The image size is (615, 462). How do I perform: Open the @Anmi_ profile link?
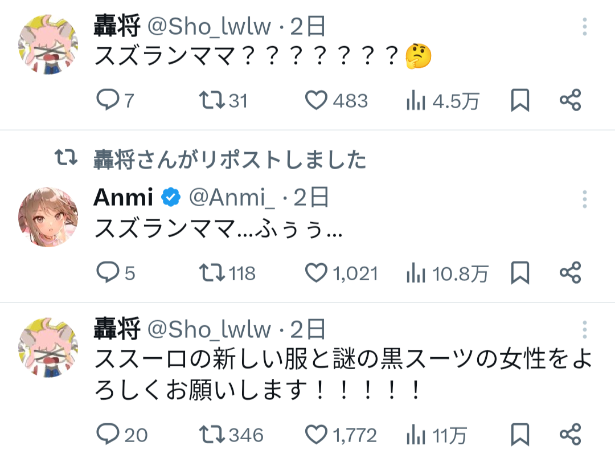231,198
